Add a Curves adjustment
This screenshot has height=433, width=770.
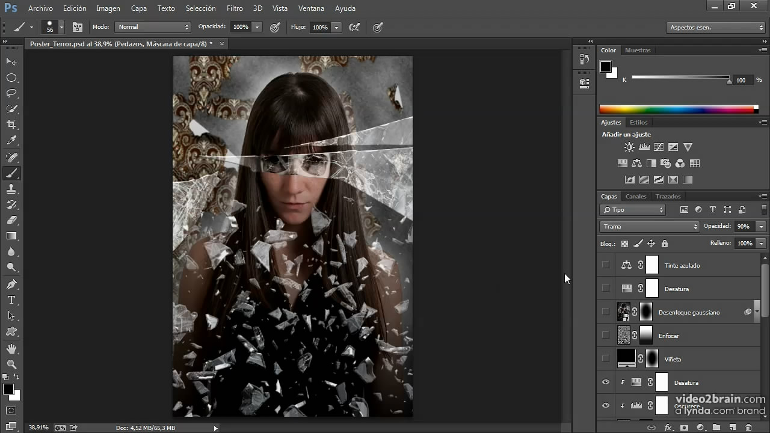(x=659, y=147)
